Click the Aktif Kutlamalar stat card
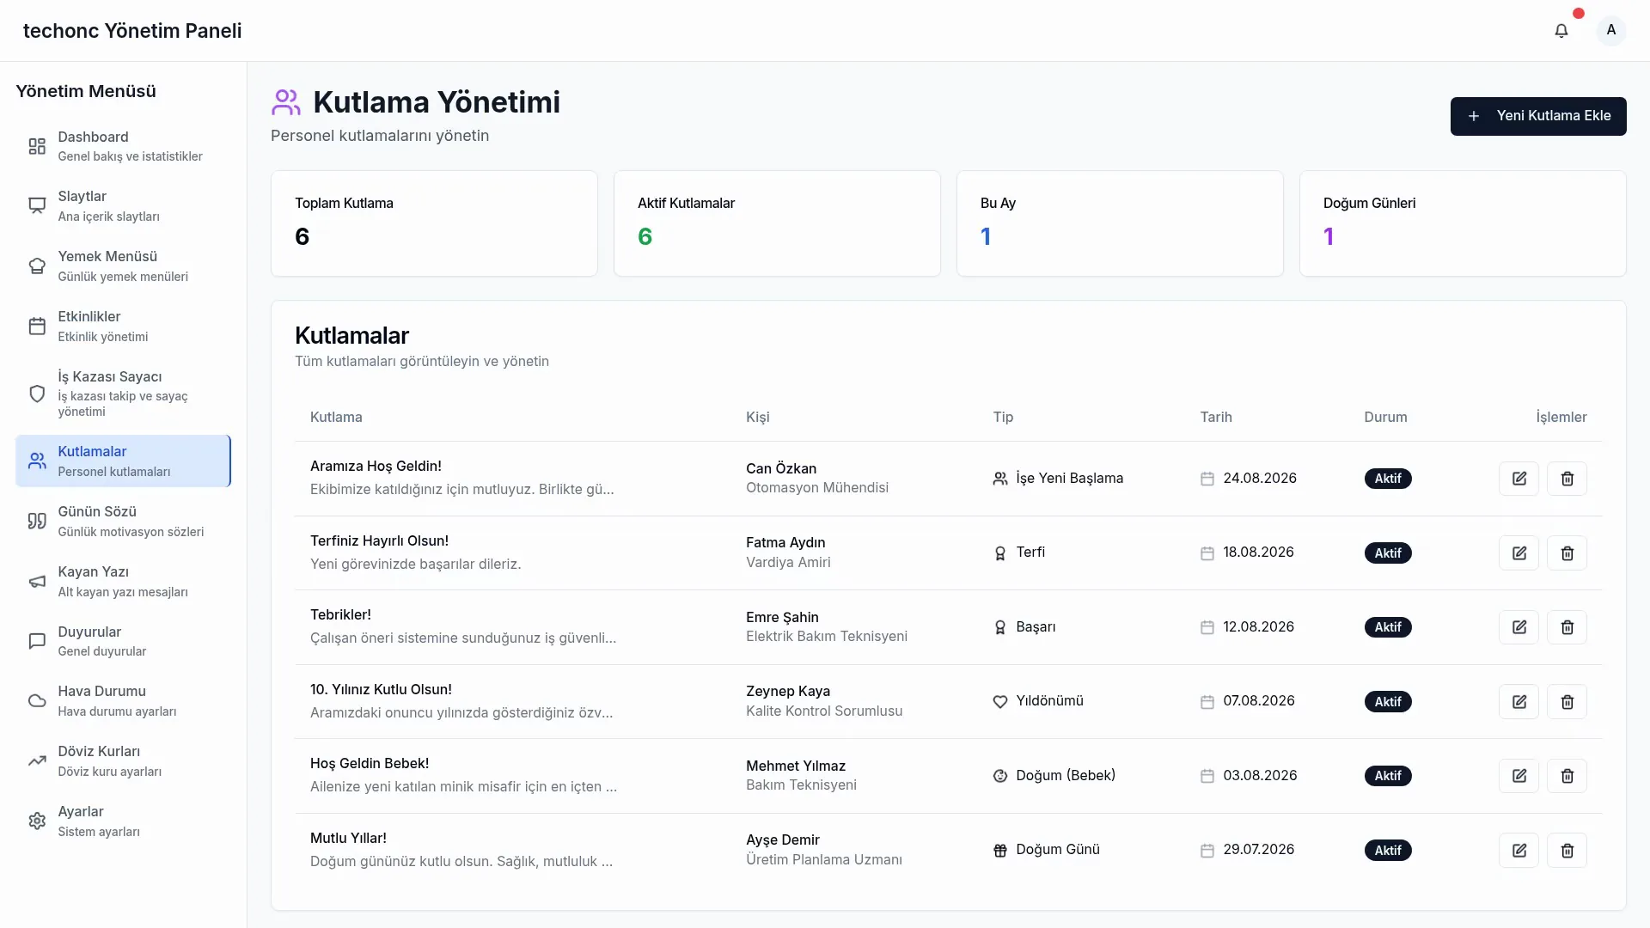The height and width of the screenshot is (928, 1650). coord(777,223)
